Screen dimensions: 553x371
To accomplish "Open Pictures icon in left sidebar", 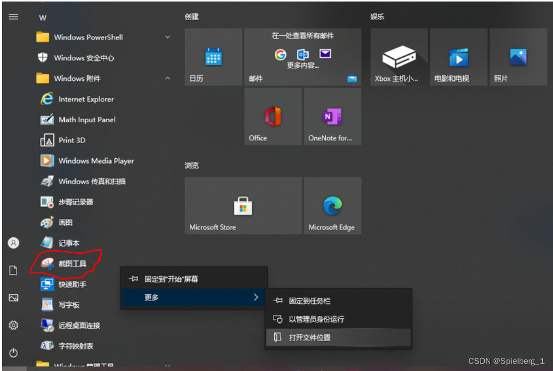I will 13,298.
